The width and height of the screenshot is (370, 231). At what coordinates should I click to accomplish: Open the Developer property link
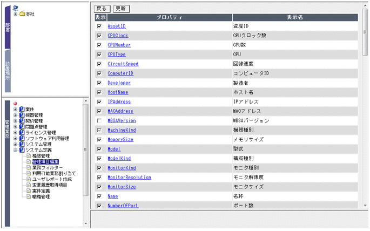pos(119,83)
